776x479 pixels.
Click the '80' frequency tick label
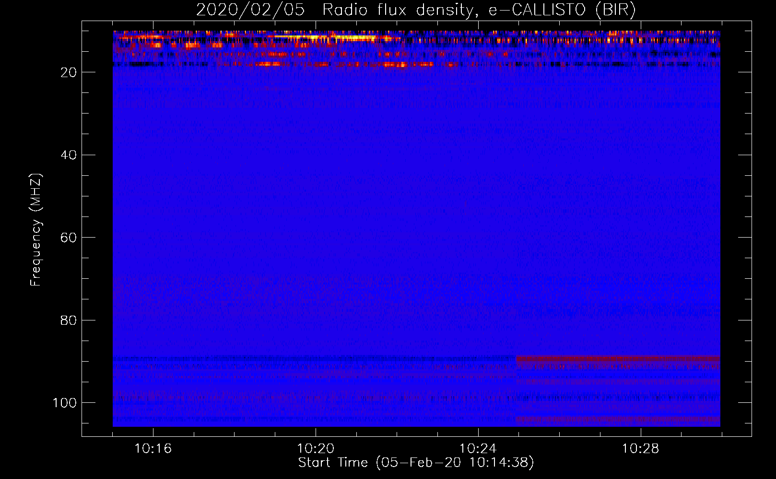(69, 320)
